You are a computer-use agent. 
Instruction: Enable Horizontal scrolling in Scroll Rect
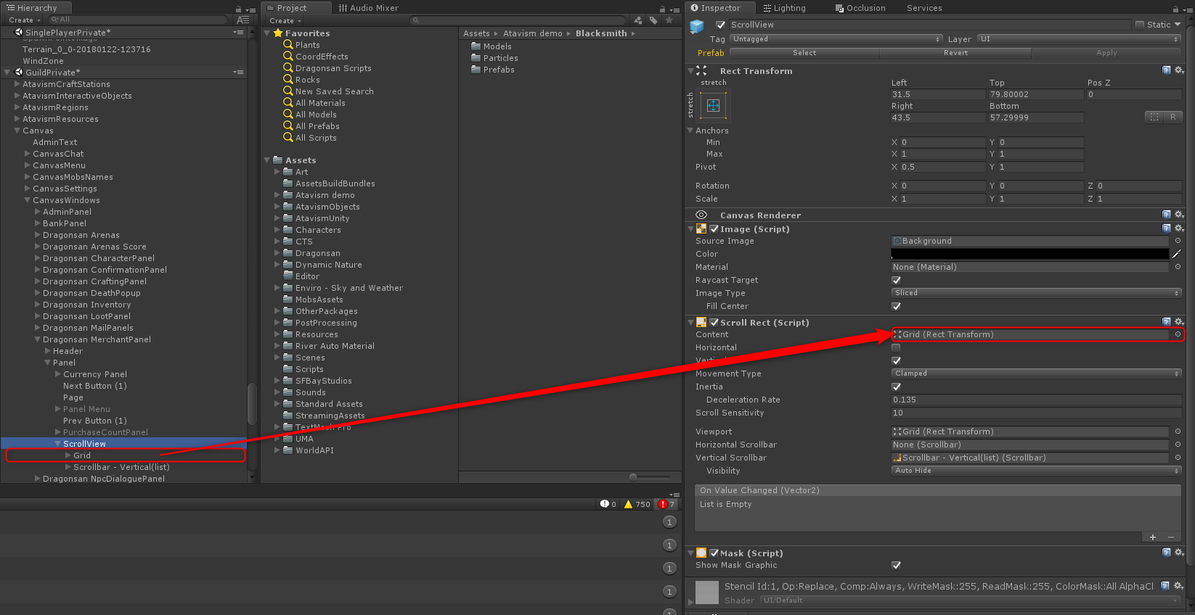click(896, 347)
